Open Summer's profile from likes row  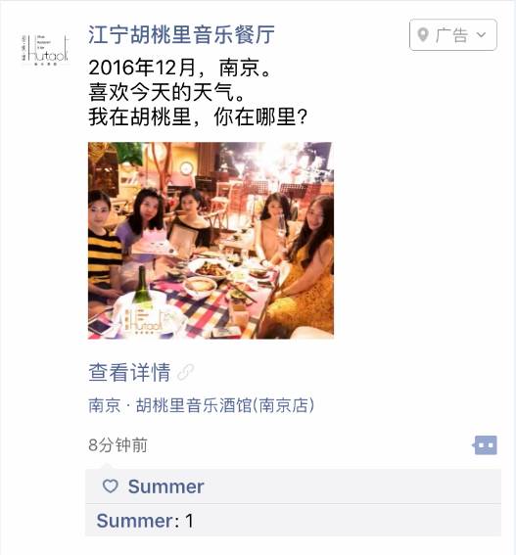coord(165,486)
